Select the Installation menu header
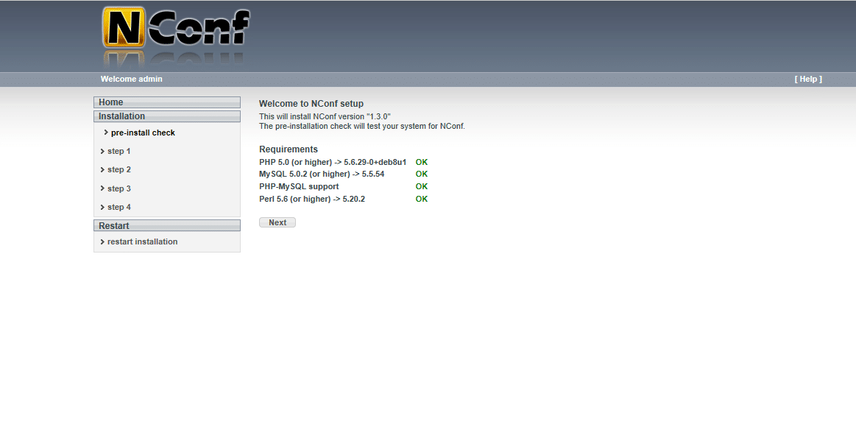Viewport: 856px width, 441px height. click(x=167, y=116)
